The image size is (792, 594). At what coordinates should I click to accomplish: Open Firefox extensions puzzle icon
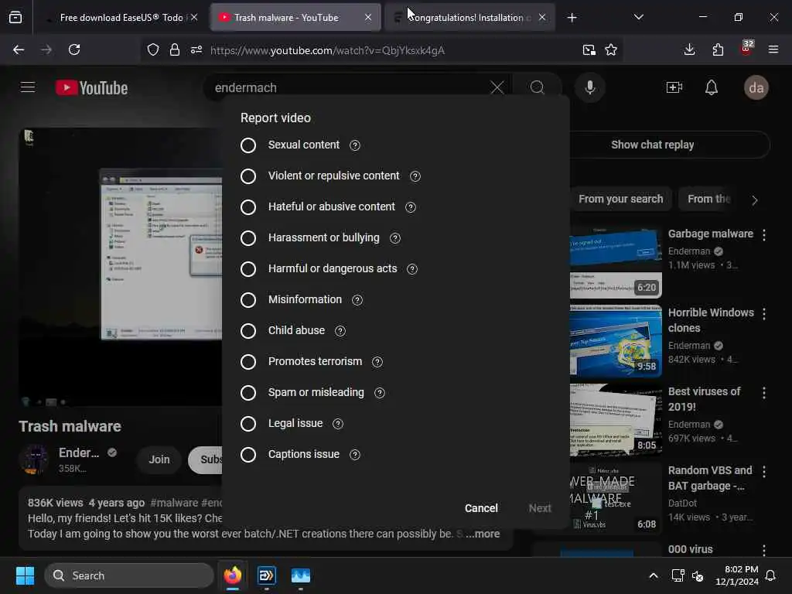(718, 49)
